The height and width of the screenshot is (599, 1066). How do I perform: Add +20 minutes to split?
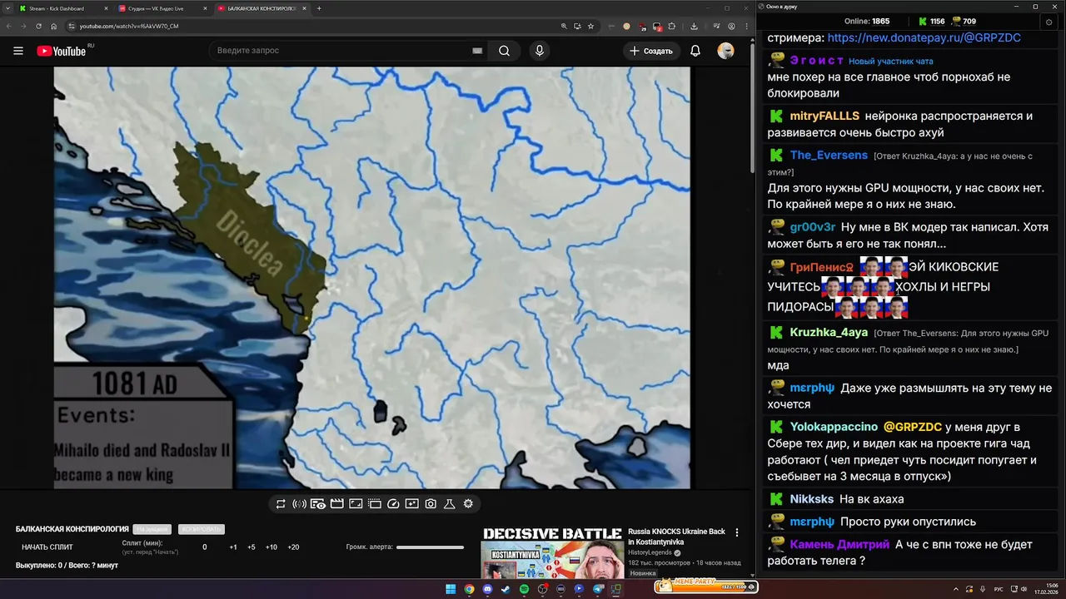pyautogui.click(x=293, y=547)
